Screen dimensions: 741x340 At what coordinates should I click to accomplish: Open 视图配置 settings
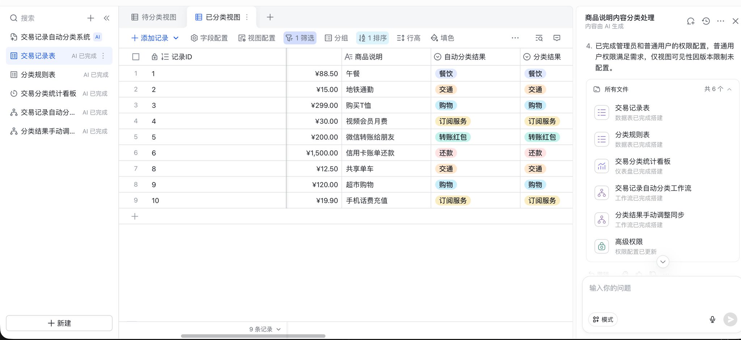[x=257, y=38]
